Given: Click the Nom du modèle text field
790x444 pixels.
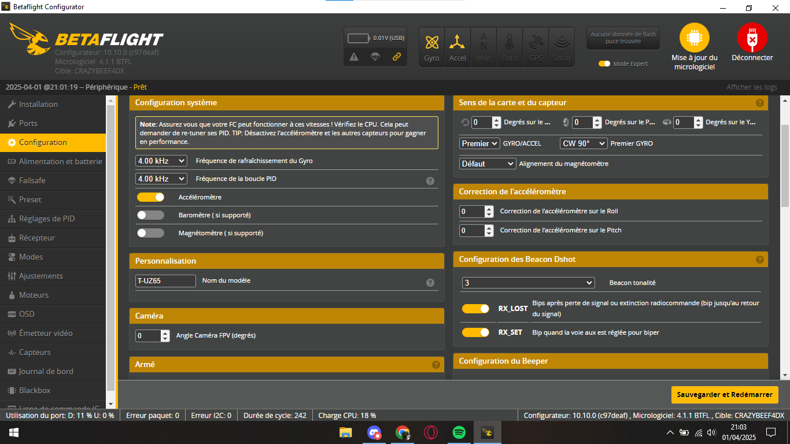Looking at the screenshot, I should coord(165,281).
